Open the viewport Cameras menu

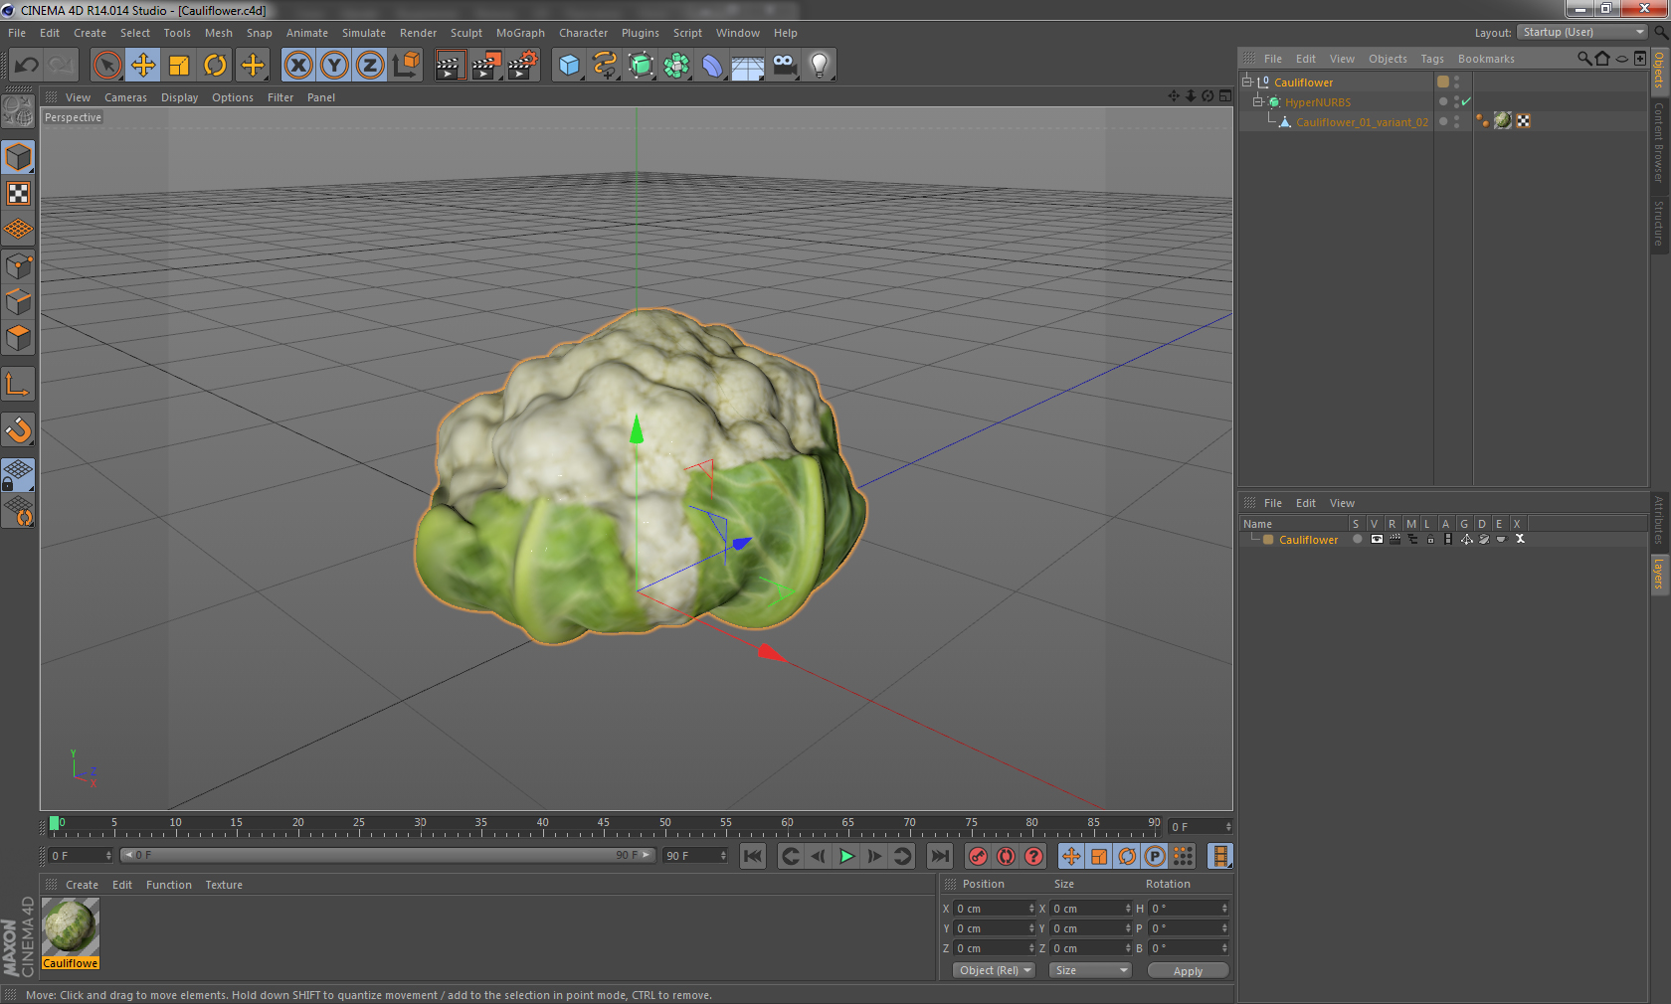(x=125, y=97)
